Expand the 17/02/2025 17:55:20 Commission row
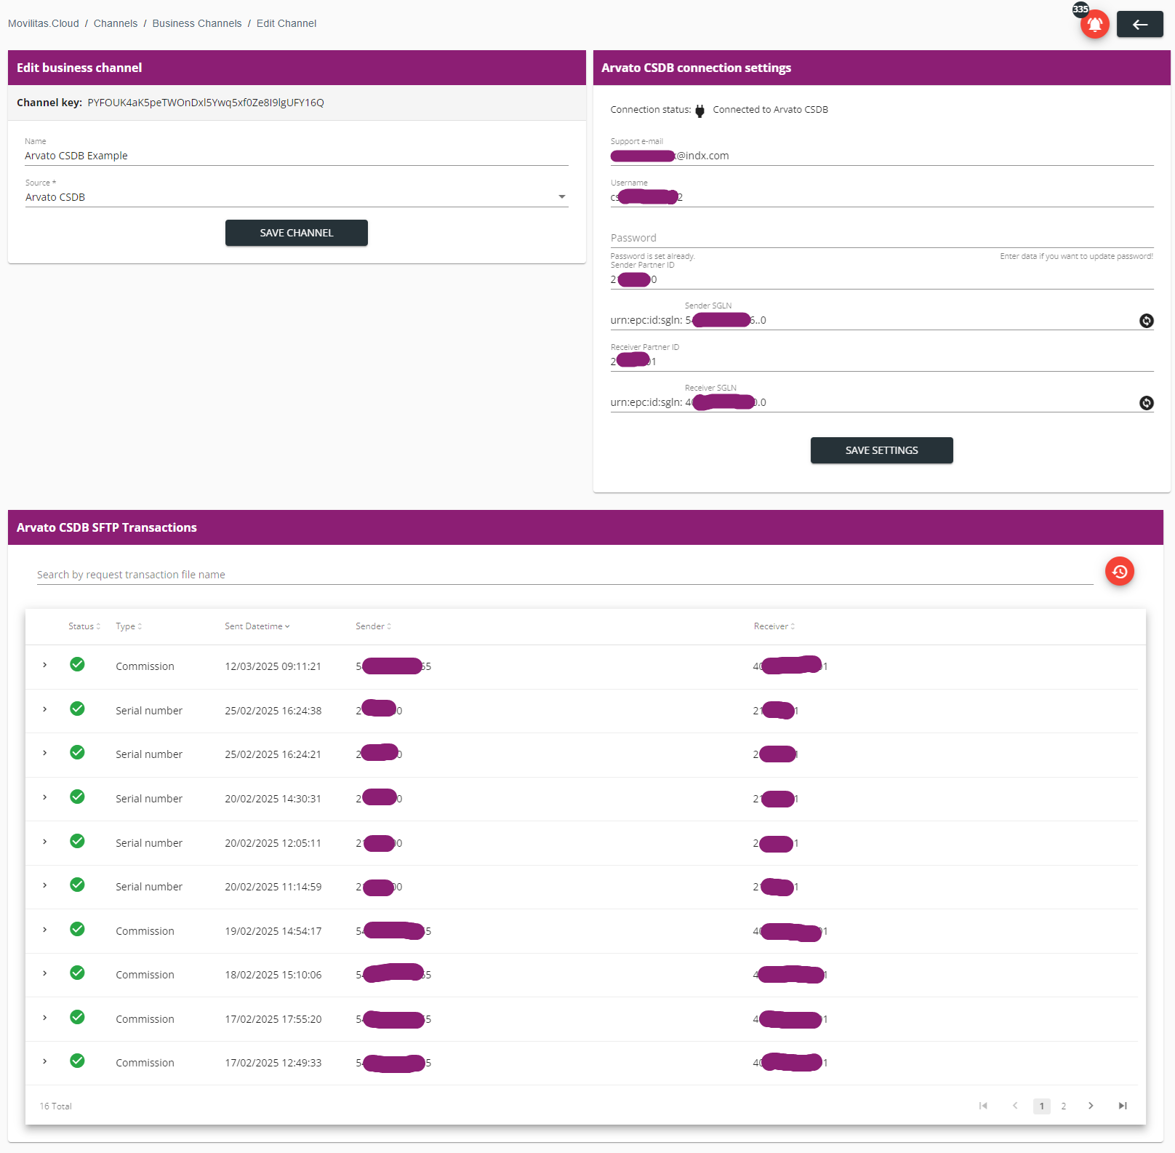This screenshot has height=1153, width=1175. pos(45,1018)
